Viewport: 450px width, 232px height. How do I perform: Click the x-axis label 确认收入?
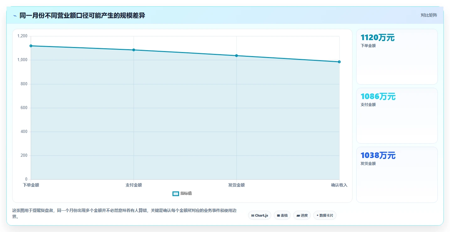(x=339, y=185)
